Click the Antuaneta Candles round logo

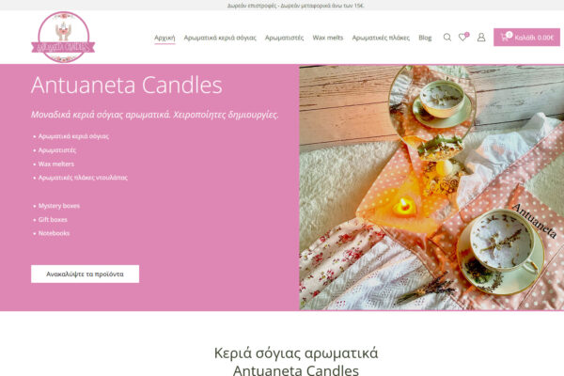tap(63, 37)
